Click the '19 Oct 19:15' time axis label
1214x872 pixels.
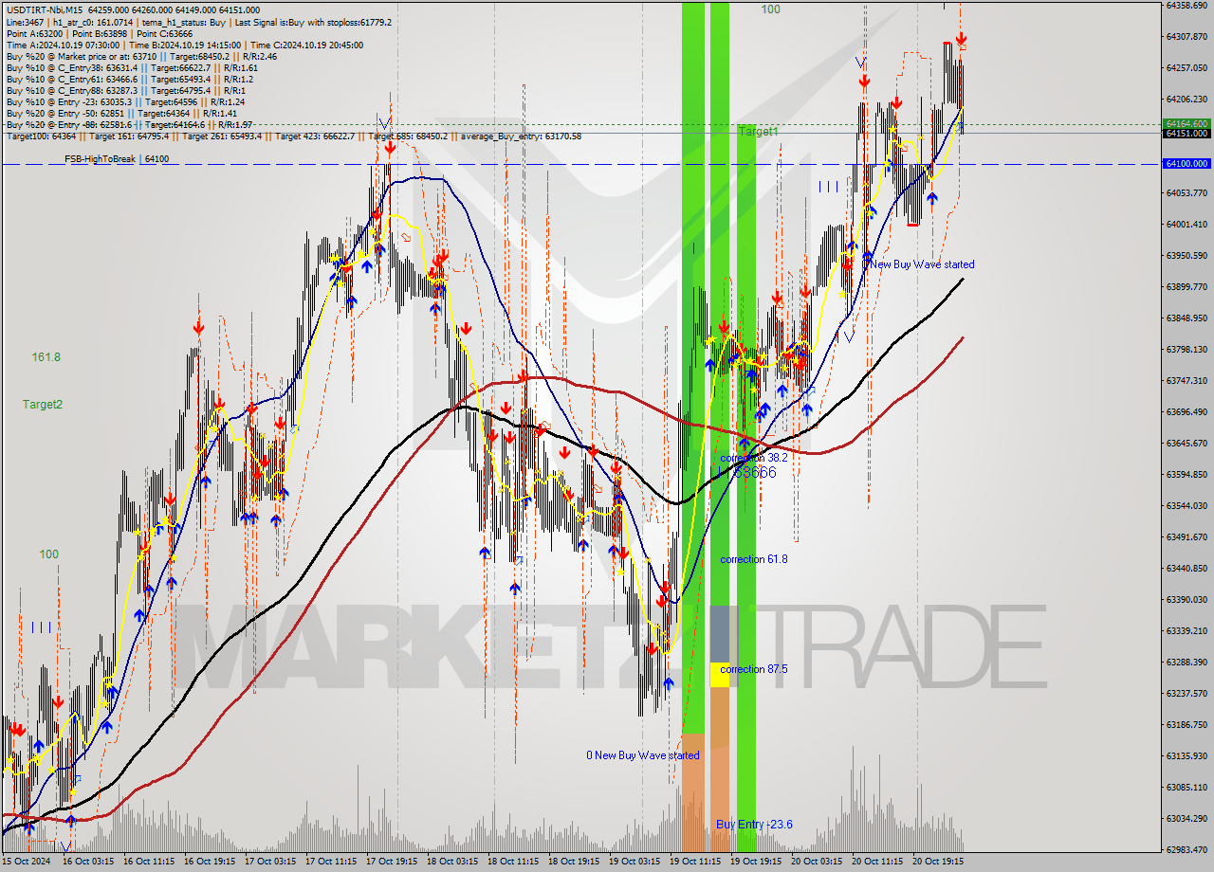[x=757, y=863]
